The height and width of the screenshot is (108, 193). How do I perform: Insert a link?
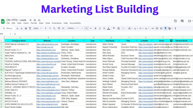coord(153,28)
